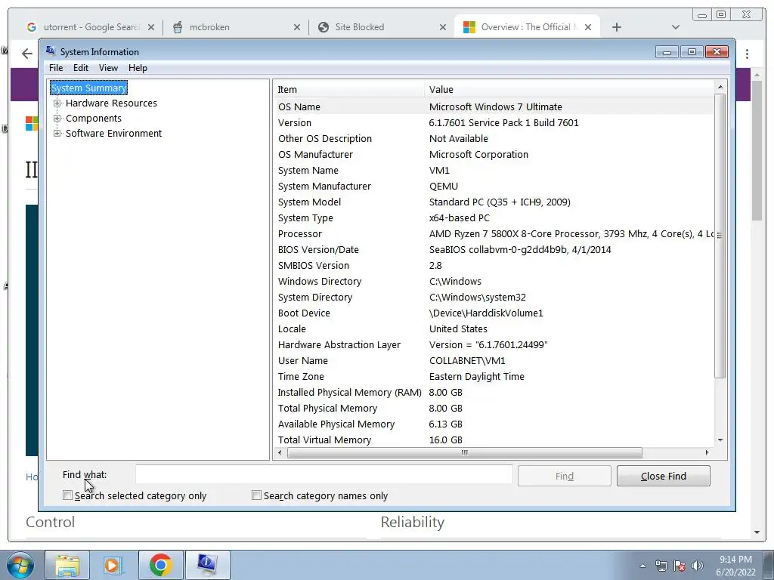The width and height of the screenshot is (774, 580).
Task: Go back in Chrome browser
Action: 27,54
